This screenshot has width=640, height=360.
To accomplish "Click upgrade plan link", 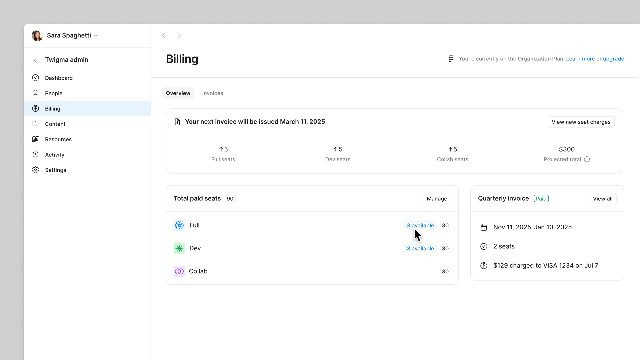I will click(x=613, y=58).
